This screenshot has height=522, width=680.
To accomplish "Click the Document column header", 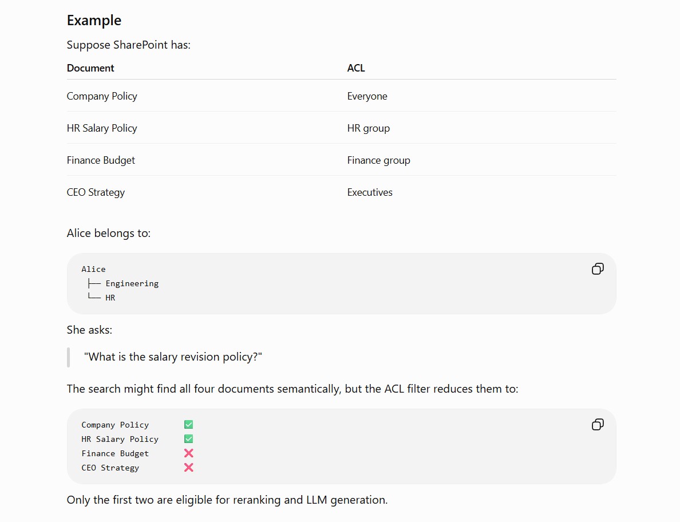I will [90, 68].
